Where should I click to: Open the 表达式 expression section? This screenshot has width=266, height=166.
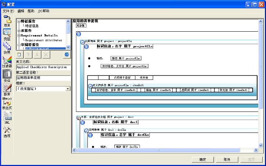pyautogui.click(x=7, y=103)
